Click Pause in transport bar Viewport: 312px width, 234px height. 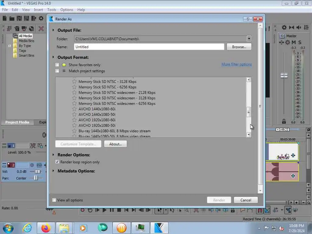tap(112, 210)
